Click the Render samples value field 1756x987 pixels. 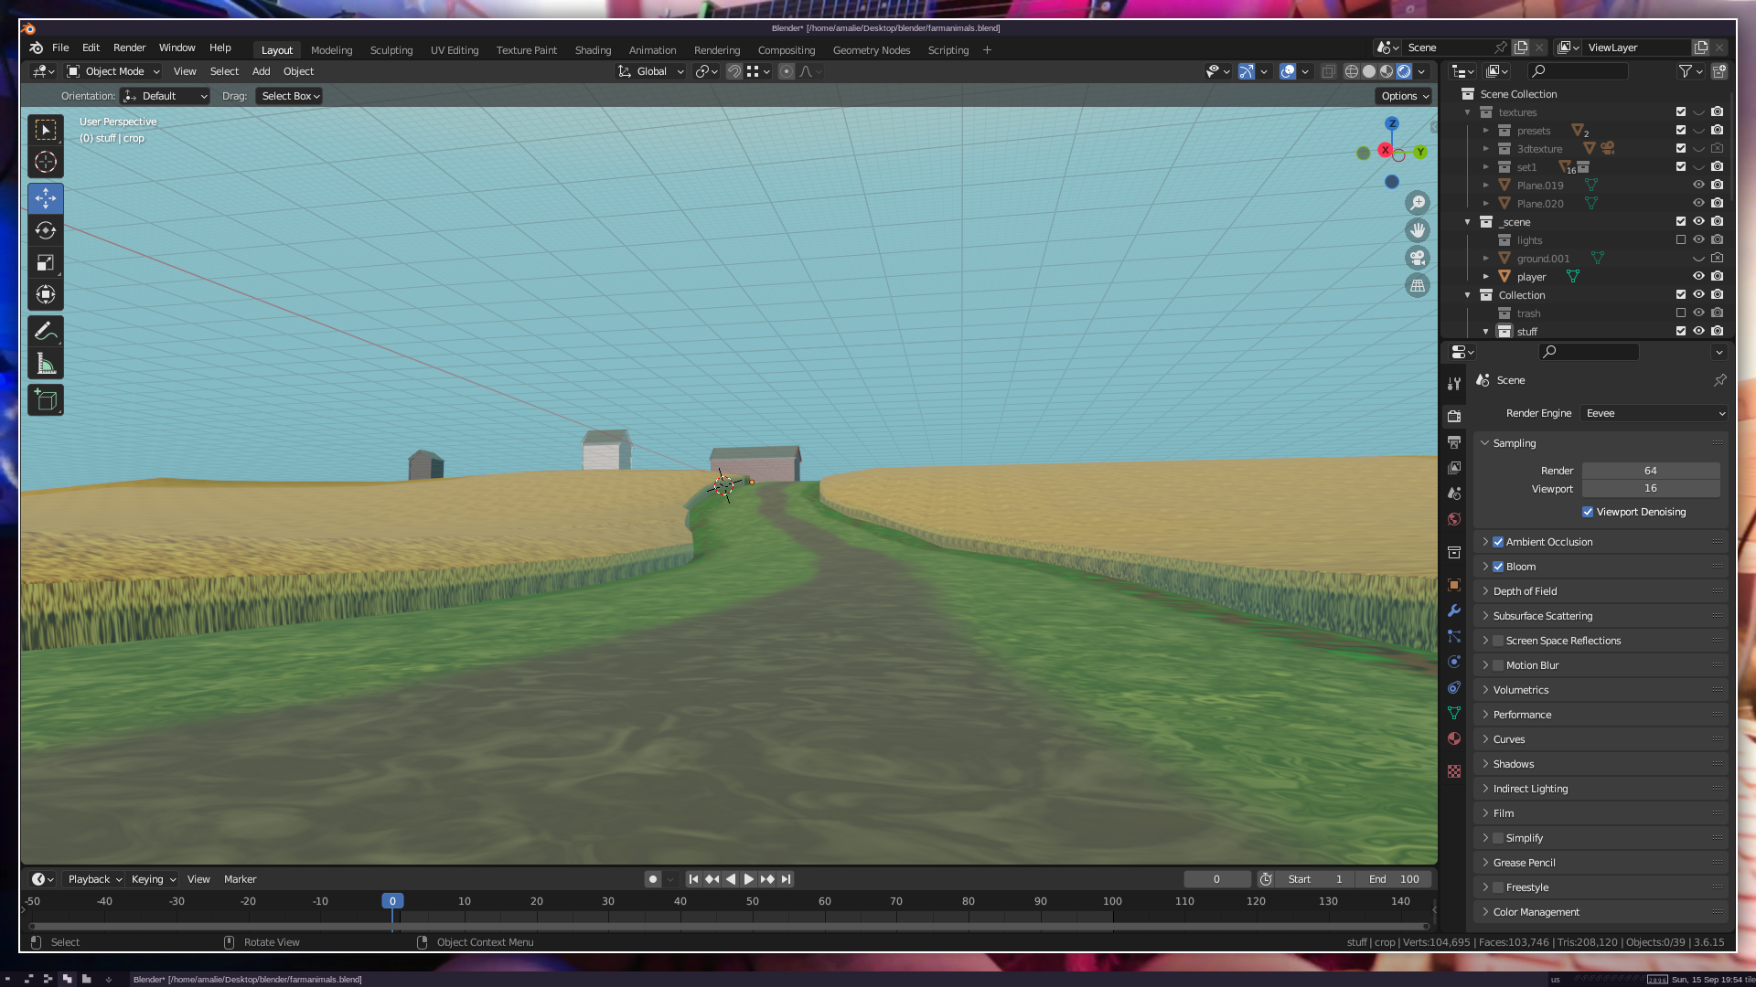1650,471
